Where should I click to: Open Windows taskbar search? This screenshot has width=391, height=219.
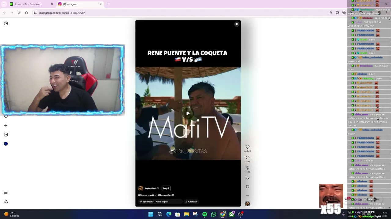(160, 214)
